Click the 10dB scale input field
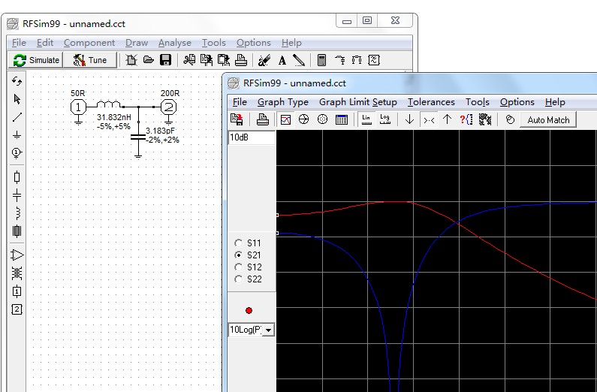The image size is (597, 392). point(251,138)
